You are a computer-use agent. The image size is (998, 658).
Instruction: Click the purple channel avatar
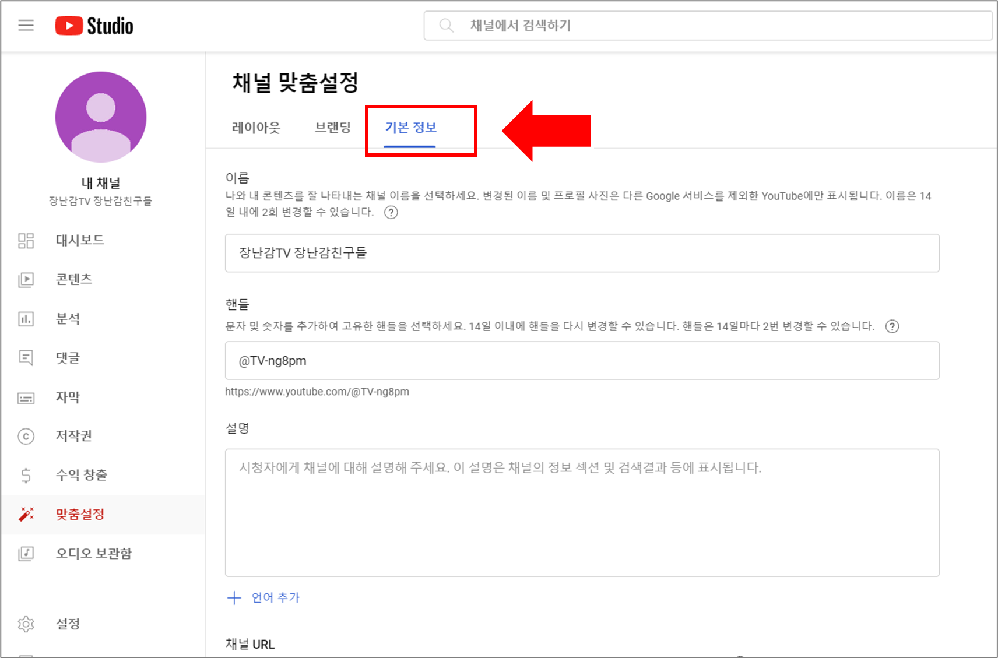pyautogui.click(x=101, y=117)
